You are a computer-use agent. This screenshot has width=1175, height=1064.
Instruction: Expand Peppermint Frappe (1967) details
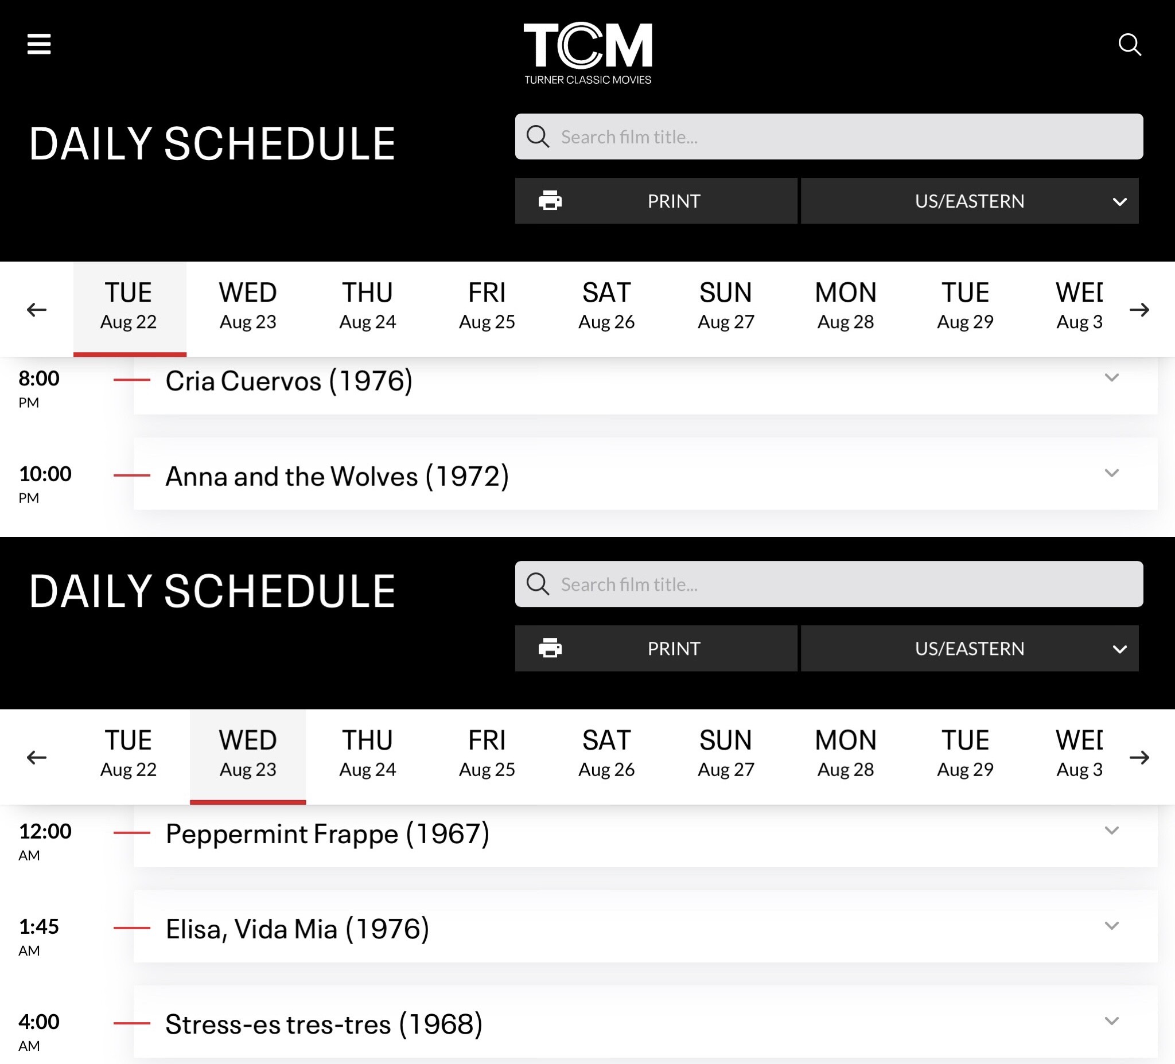[1111, 831]
